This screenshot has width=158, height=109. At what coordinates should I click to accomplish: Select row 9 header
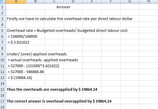[x=3, y=54]
